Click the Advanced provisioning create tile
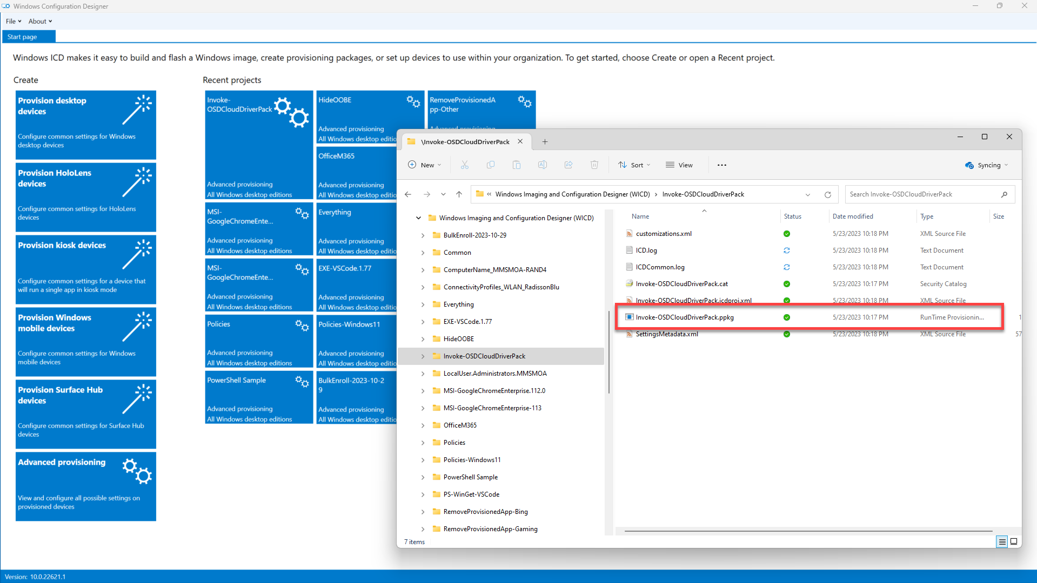This screenshot has height=583, width=1037. (86, 486)
